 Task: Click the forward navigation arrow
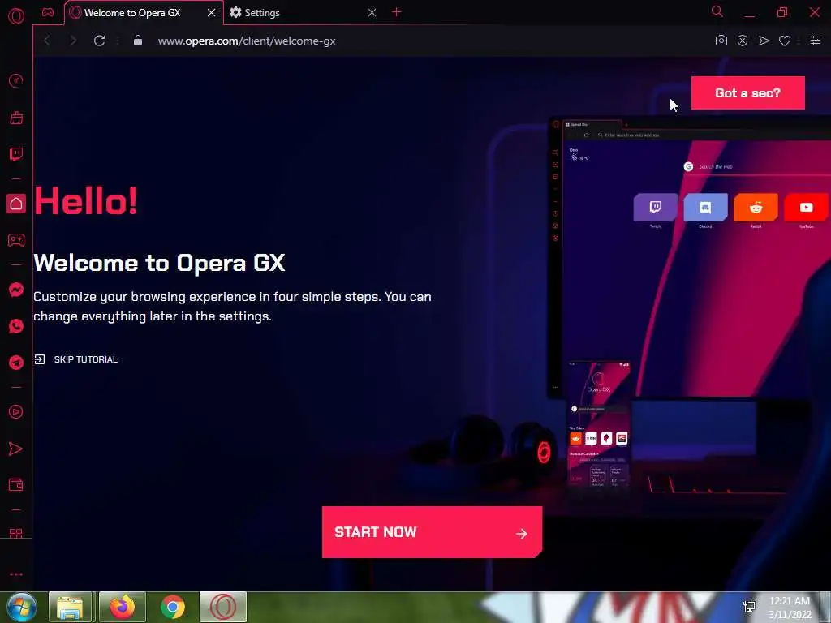coord(73,41)
